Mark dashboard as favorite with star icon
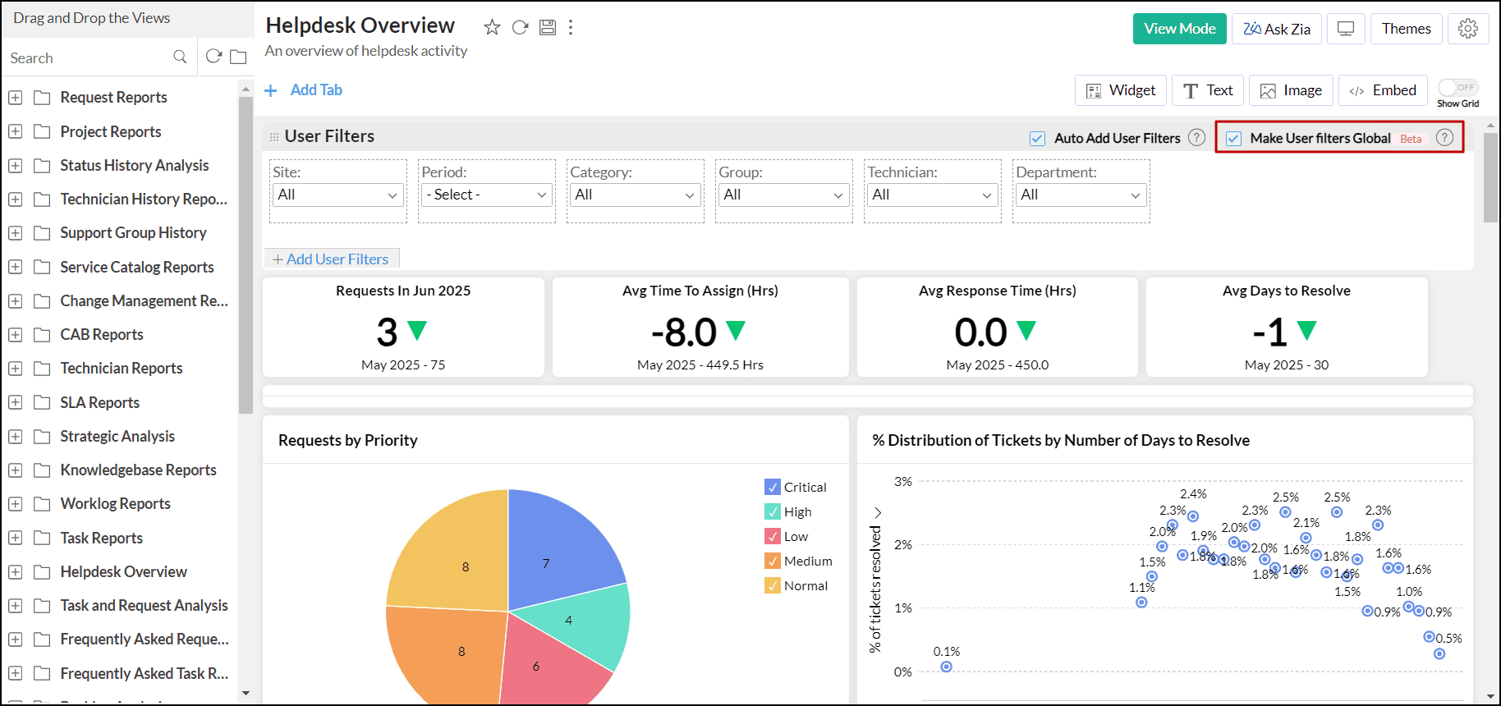 tap(492, 27)
